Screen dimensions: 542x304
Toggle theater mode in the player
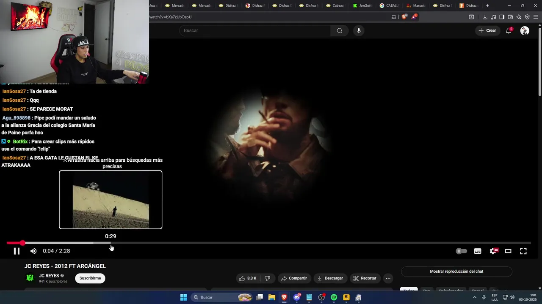[x=508, y=251]
